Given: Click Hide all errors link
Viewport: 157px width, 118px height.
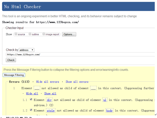Looking at the screenshot, I should click(x=47, y=82).
